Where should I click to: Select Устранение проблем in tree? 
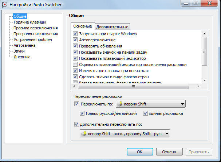pyautogui.click(x=33, y=40)
